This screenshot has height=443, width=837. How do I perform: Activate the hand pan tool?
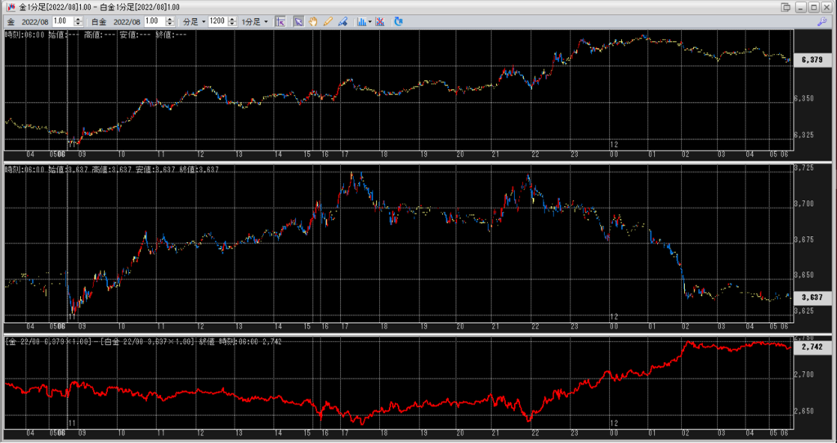point(313,21)
